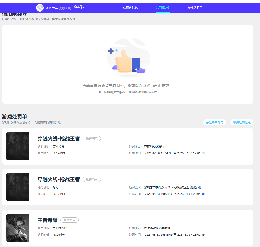Viewport: 260px width, 247px height.
Task: Click the 部分限制数据不支持显示 note
Action: [x=128, y=92]
